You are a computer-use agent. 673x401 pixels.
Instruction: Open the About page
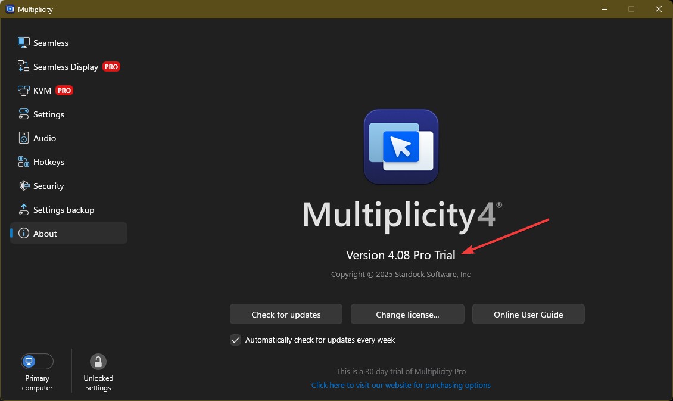point(45,234)
